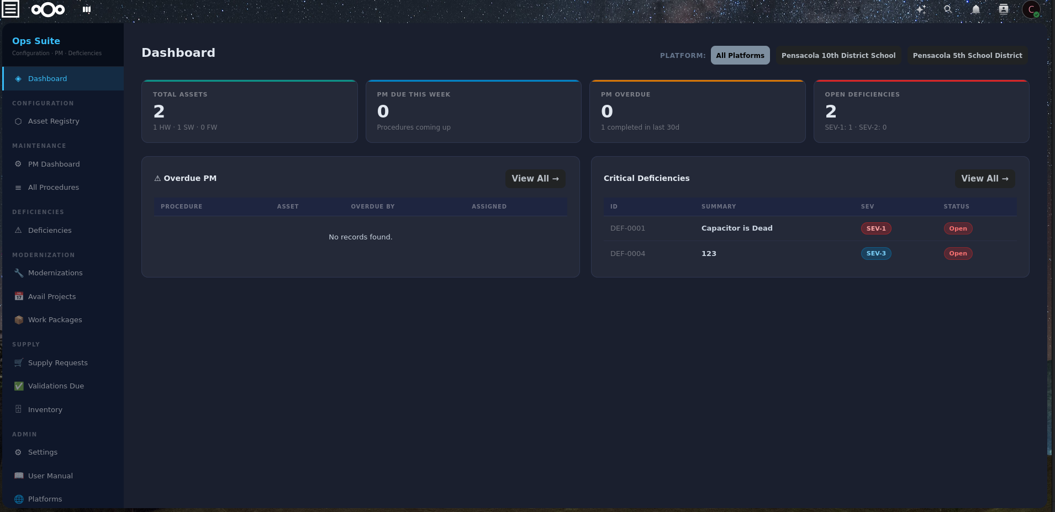
Task: Navigate to Deficiencies
Action: (63, 231)
